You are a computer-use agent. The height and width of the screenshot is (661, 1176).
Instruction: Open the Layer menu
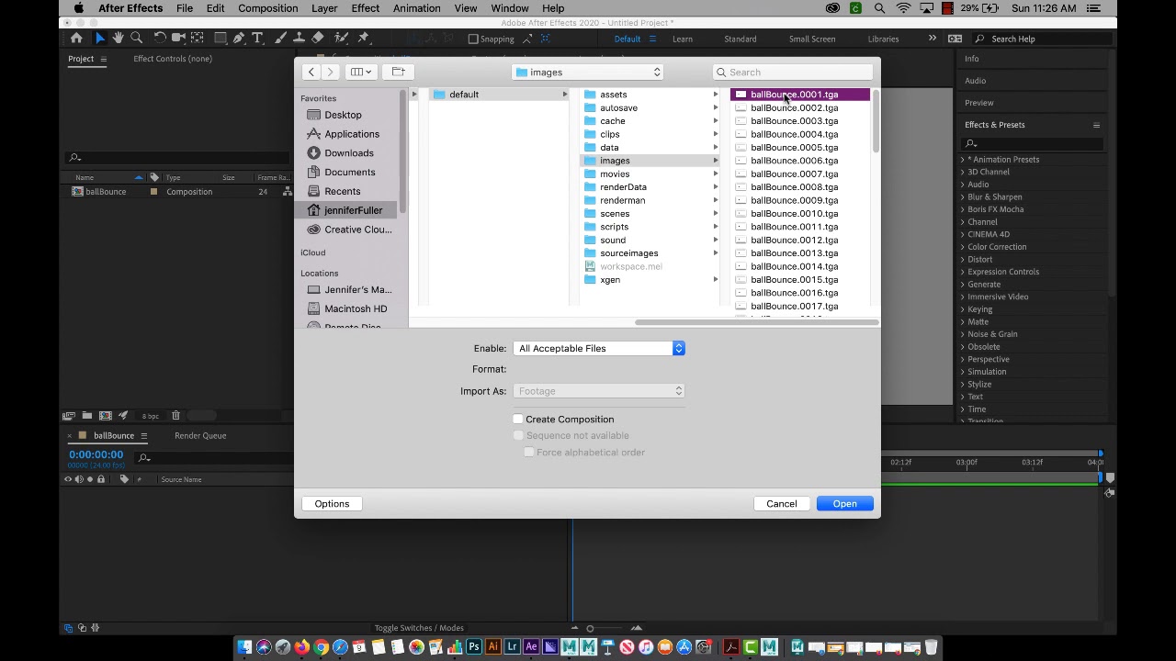pyautogui.click(x=324, y=8)
